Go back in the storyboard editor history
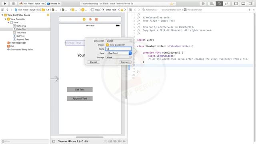The width and height of the screenshot is (256, 144). (7, 10)
